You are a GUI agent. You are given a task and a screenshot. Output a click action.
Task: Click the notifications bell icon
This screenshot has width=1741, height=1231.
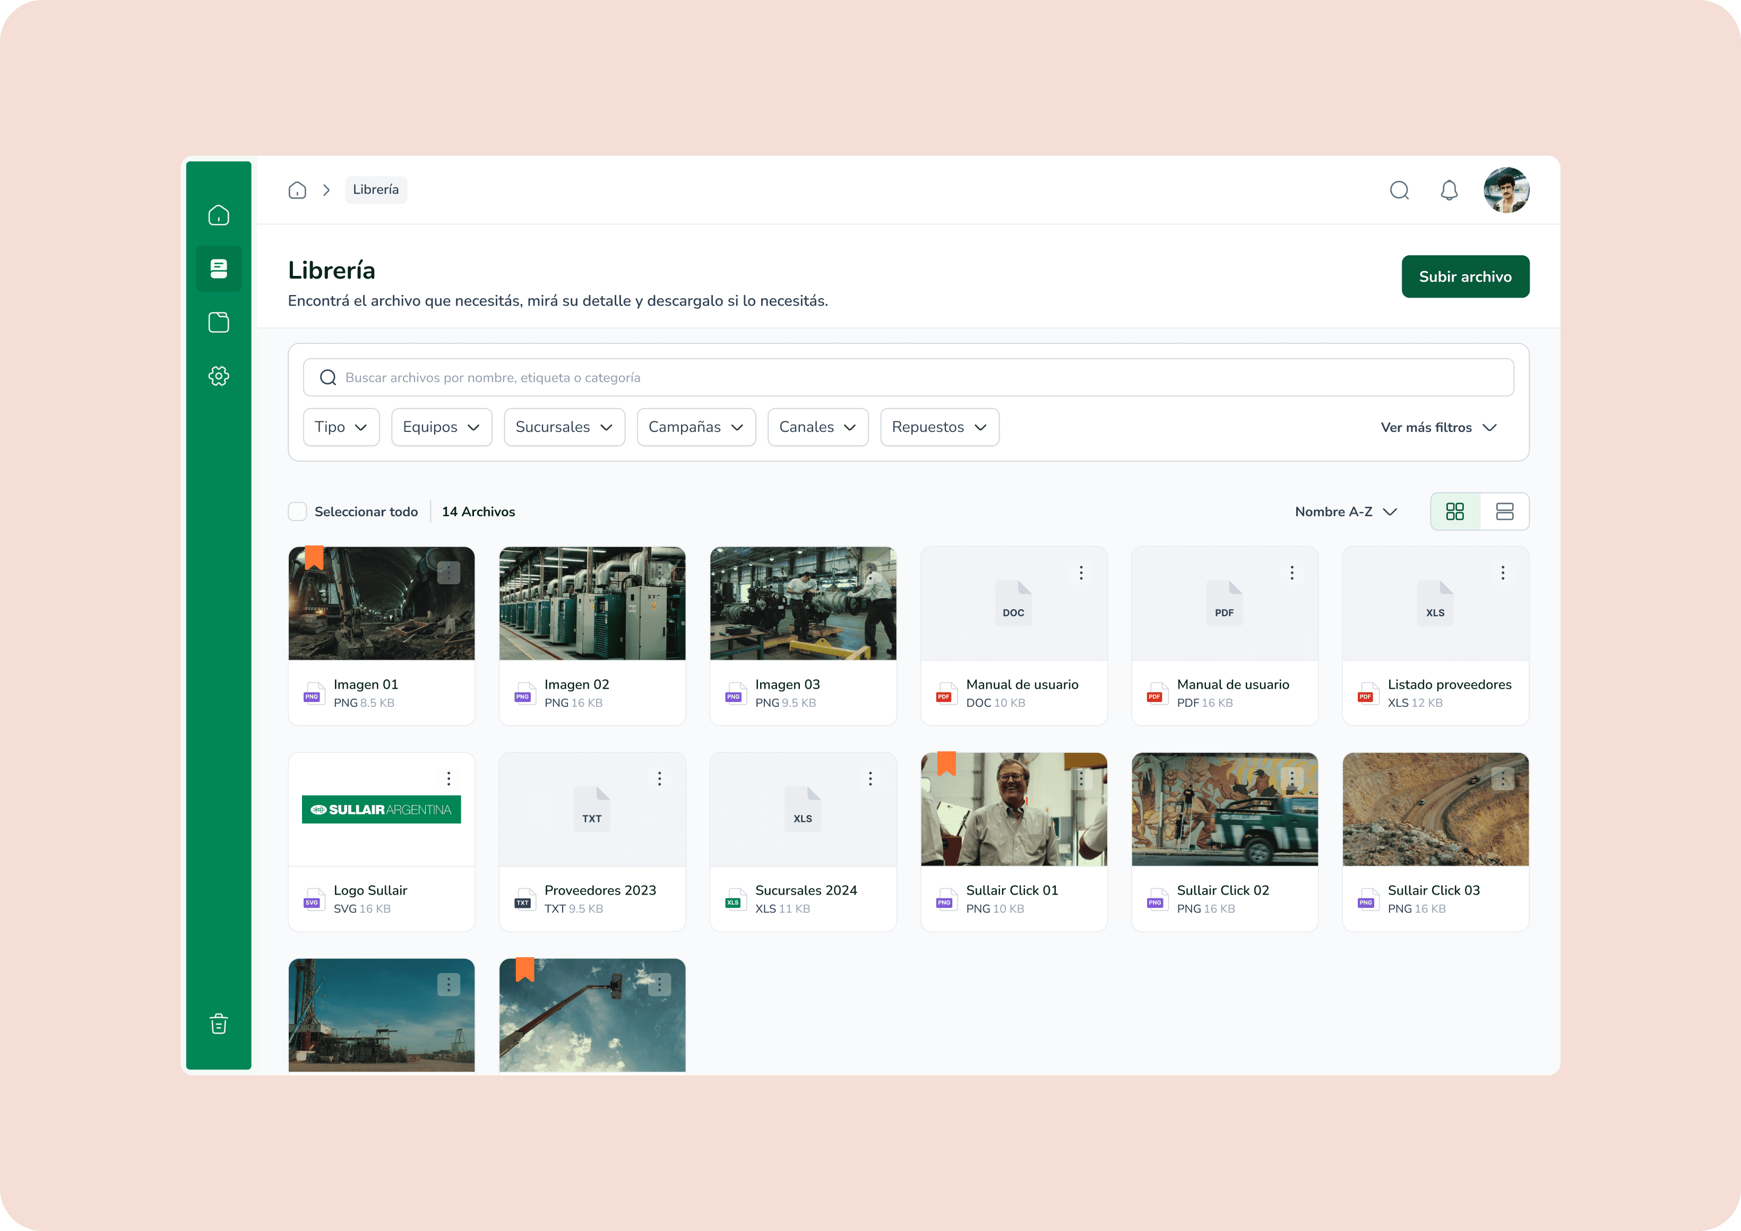point(1449,190)
